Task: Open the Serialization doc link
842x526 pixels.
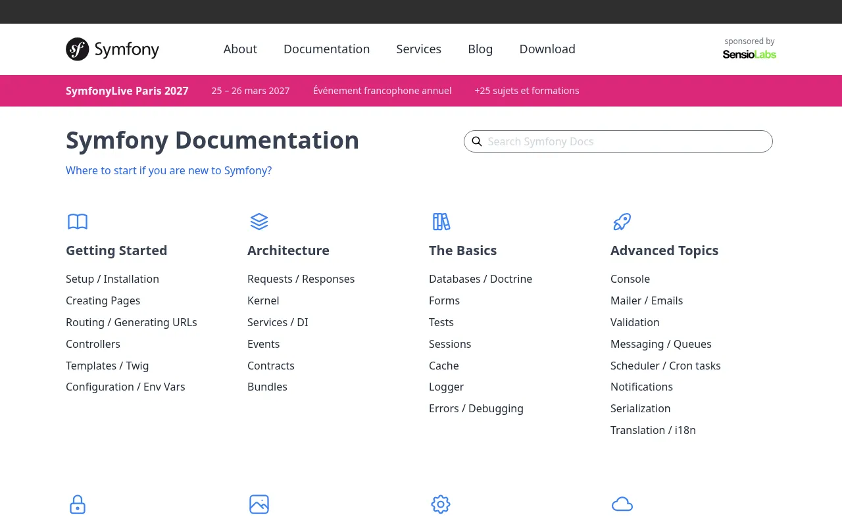Action: coord(640,408)
